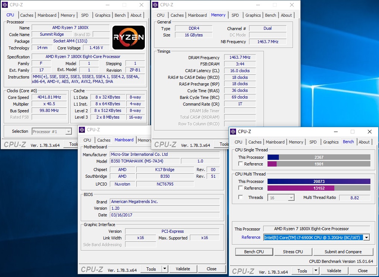The height and width of the screenshot is (277, 379).
Task: Click the Bench CPU button
Action: [254, 252]
